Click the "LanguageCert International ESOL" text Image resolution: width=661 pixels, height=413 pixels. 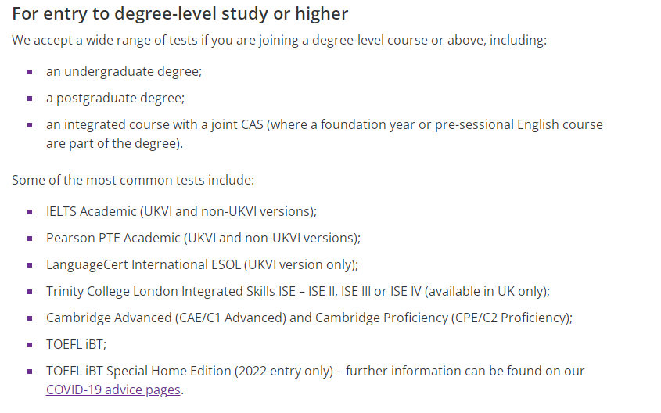point(143,264)
